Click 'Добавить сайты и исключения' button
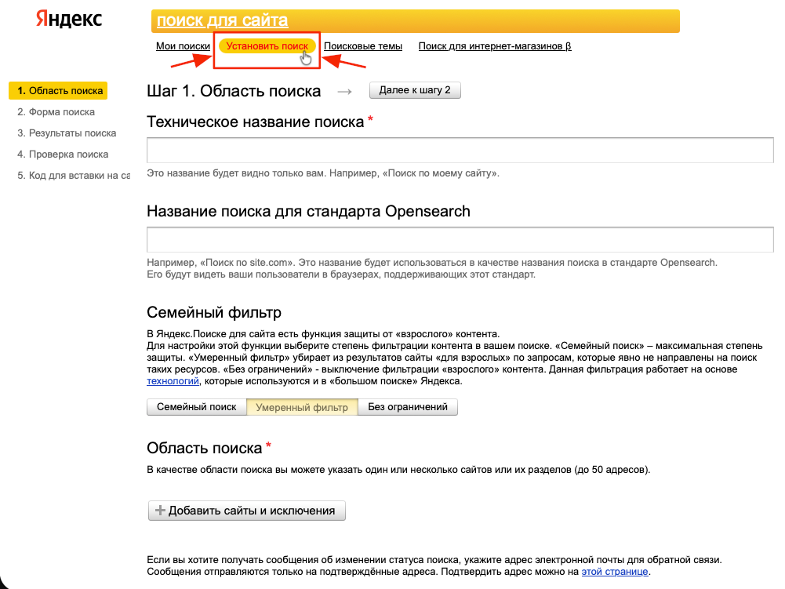 click(x=247, y=511)
